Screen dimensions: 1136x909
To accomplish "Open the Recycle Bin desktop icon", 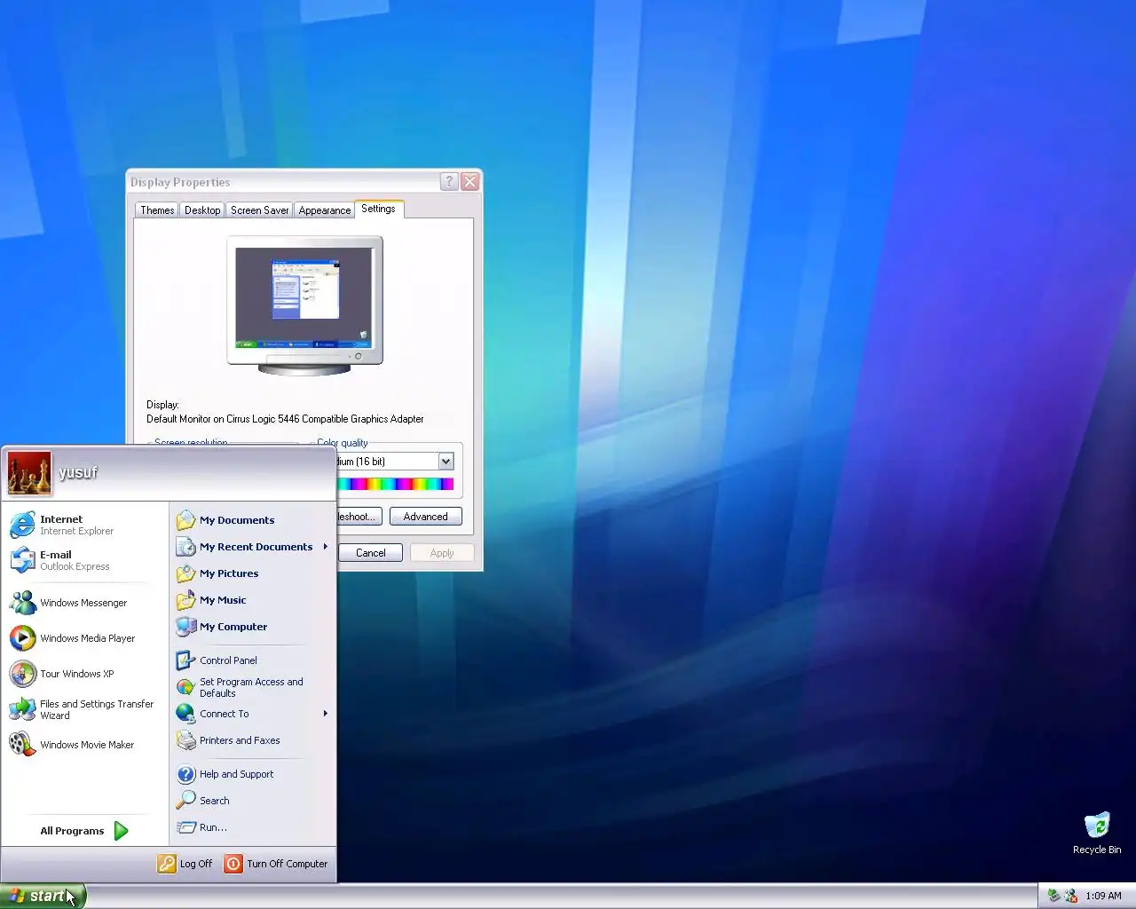I will pyautogui.click(x=1097, y=826).
